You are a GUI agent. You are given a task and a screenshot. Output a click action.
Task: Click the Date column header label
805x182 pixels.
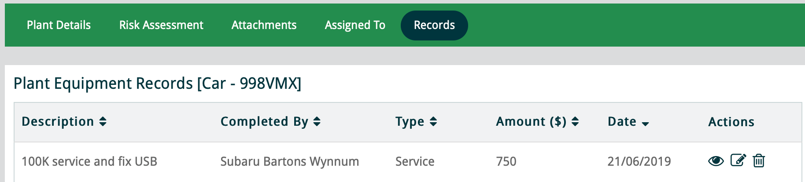[622, 122]
